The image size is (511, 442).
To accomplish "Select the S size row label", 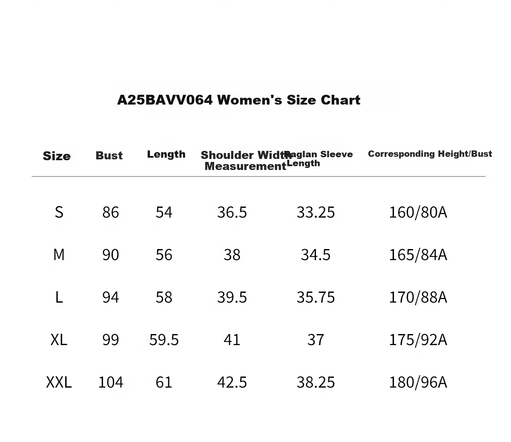I will [x=59, y=212].
